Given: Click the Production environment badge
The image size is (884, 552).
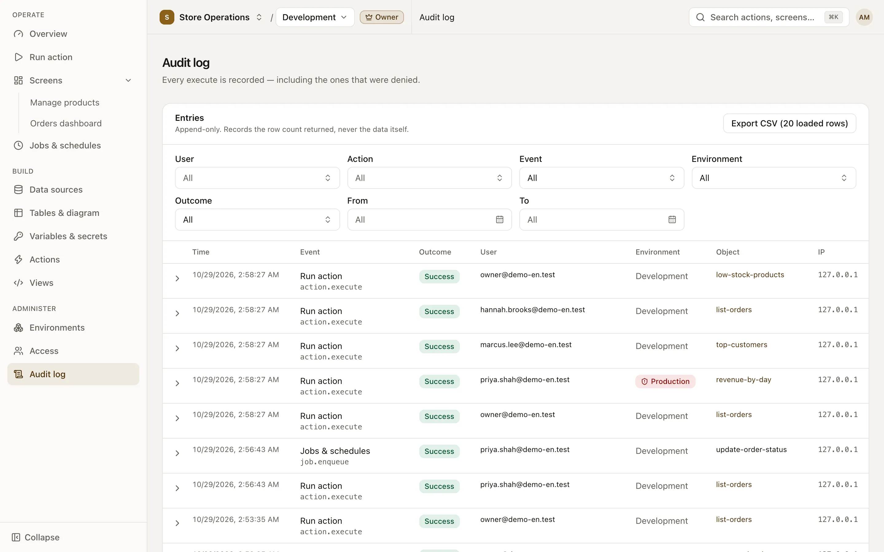Looking at the screenshot, I should tap(665, 381).
